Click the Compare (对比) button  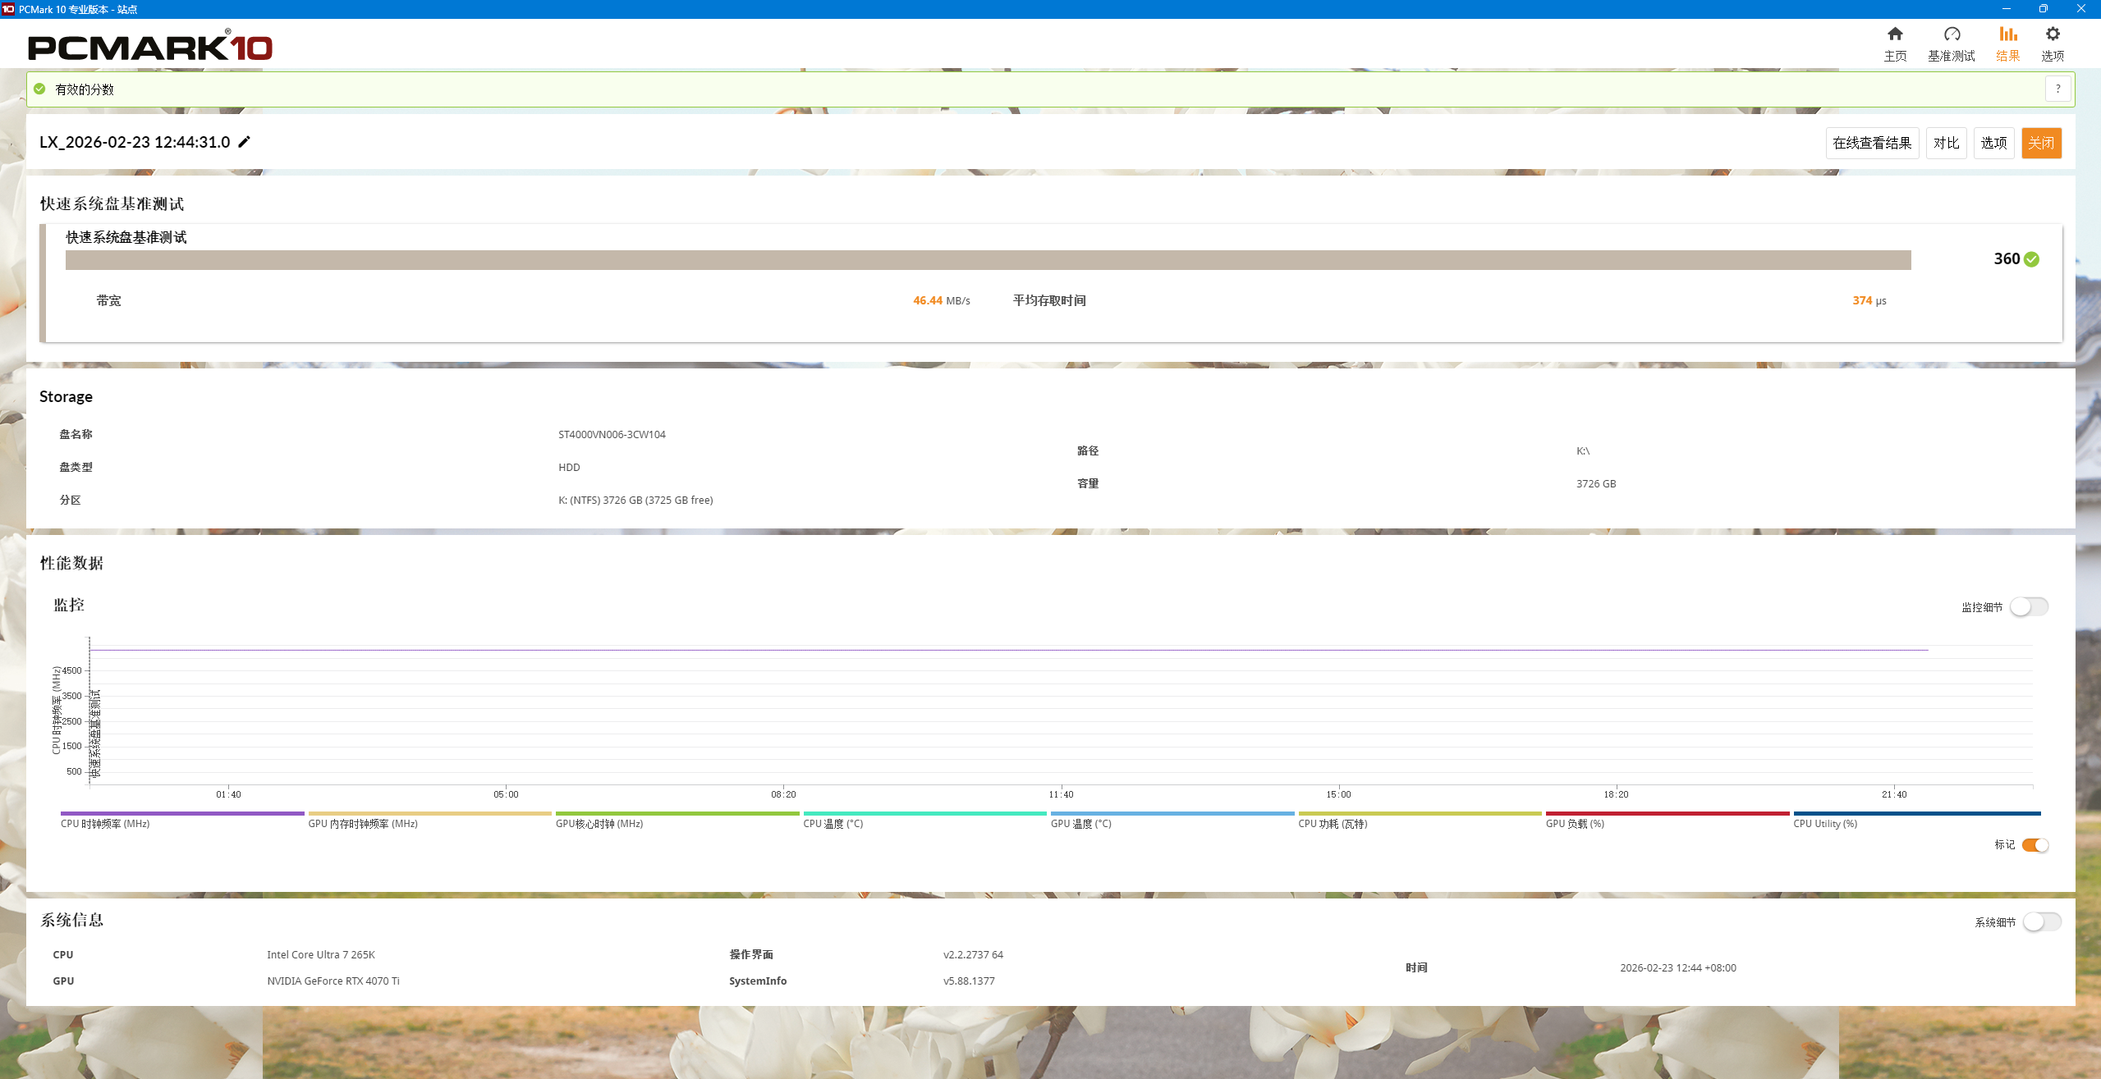[x=1945, y=143]
